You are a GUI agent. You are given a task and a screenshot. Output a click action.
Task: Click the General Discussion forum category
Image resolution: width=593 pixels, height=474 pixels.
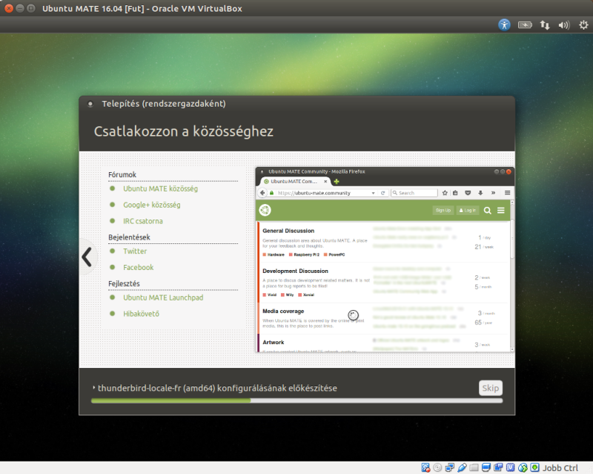[x=288, y=231]
